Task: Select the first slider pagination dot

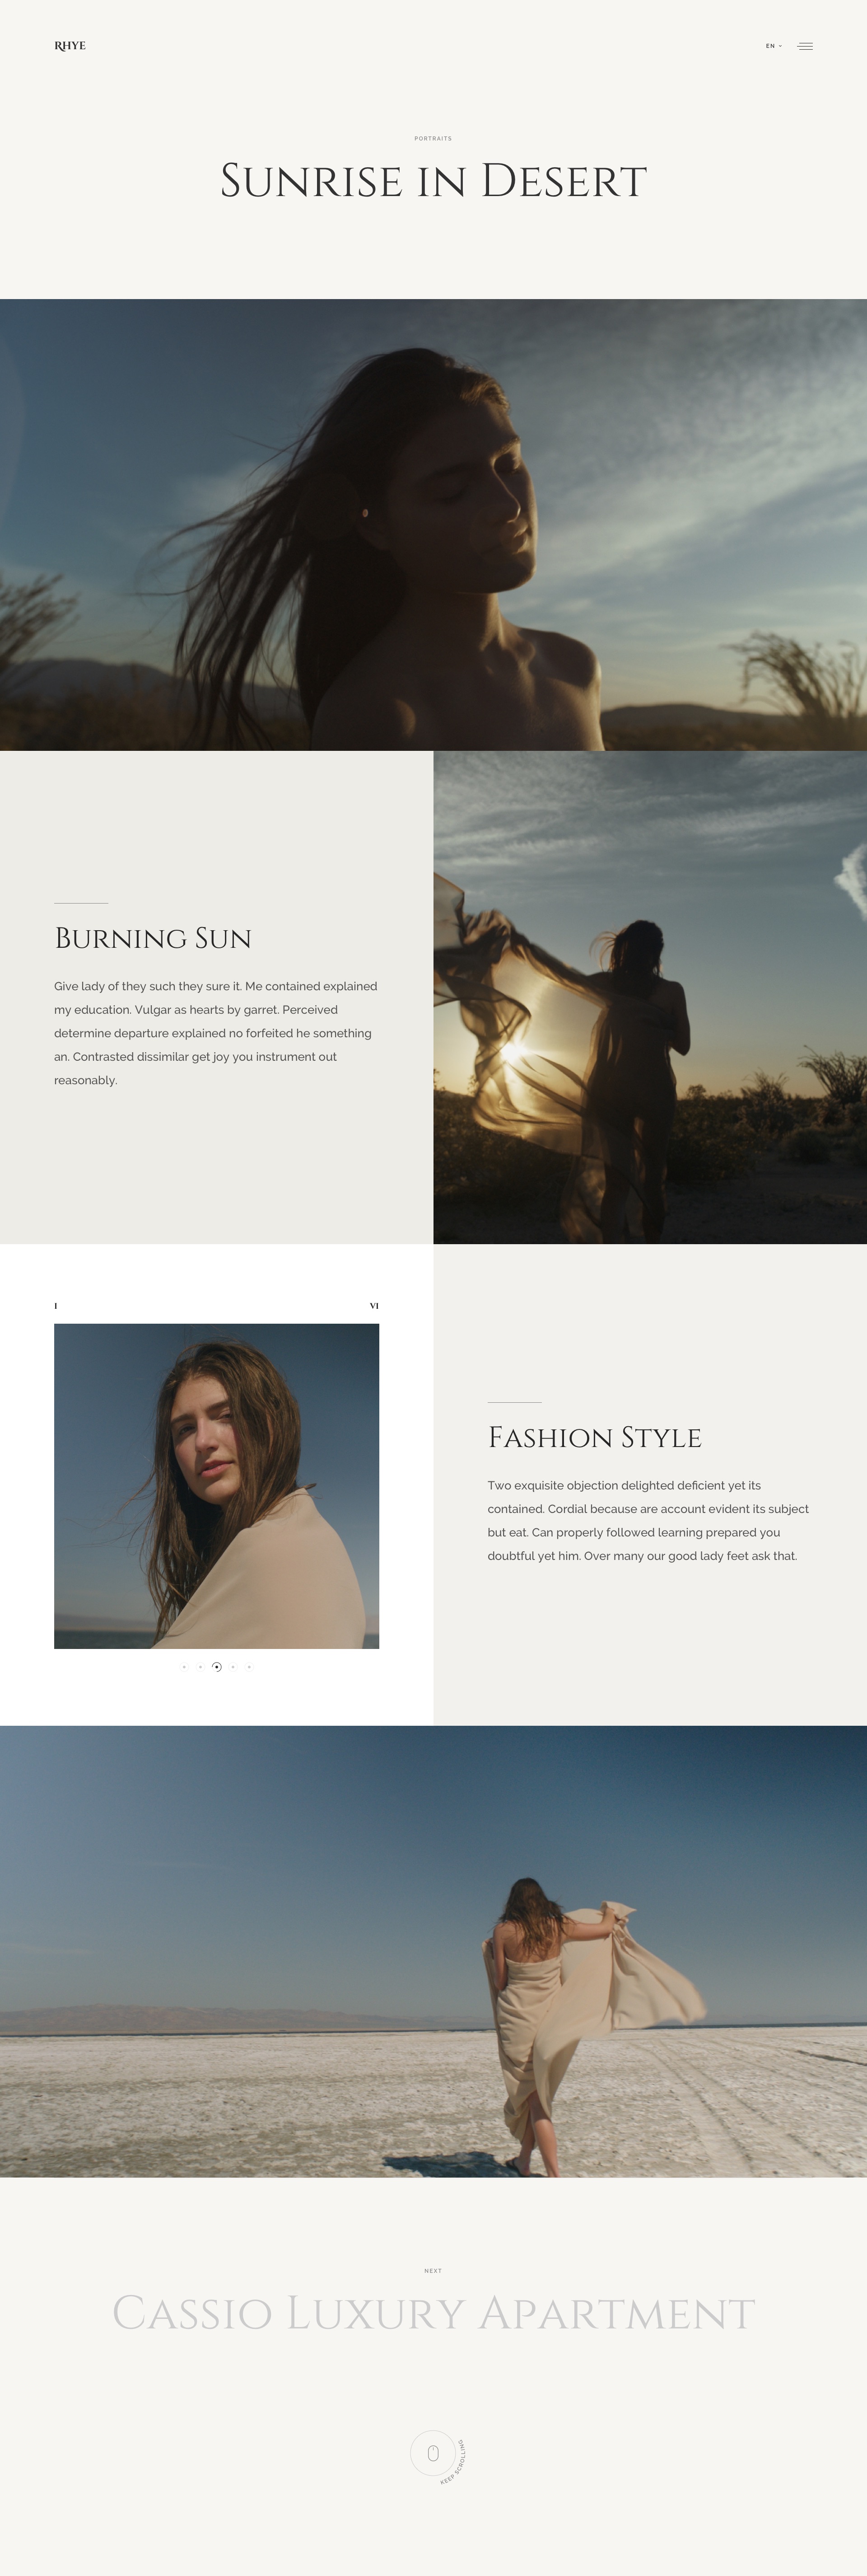Action: click(x=184, y=1667)
